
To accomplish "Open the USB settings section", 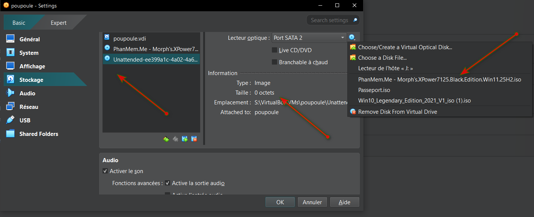I will [25, 121].
